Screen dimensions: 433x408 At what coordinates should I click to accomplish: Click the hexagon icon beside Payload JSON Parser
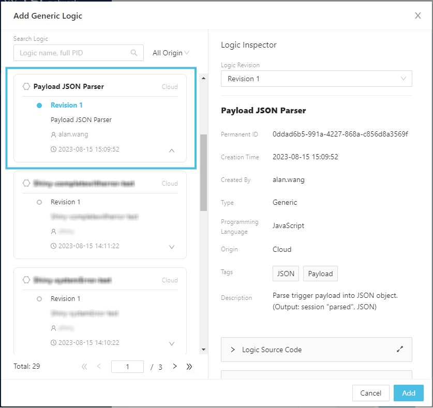(26, 86)
